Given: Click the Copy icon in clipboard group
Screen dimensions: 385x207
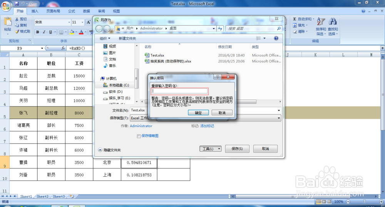Looking at the screenshot, I should (x=17, y=25).
